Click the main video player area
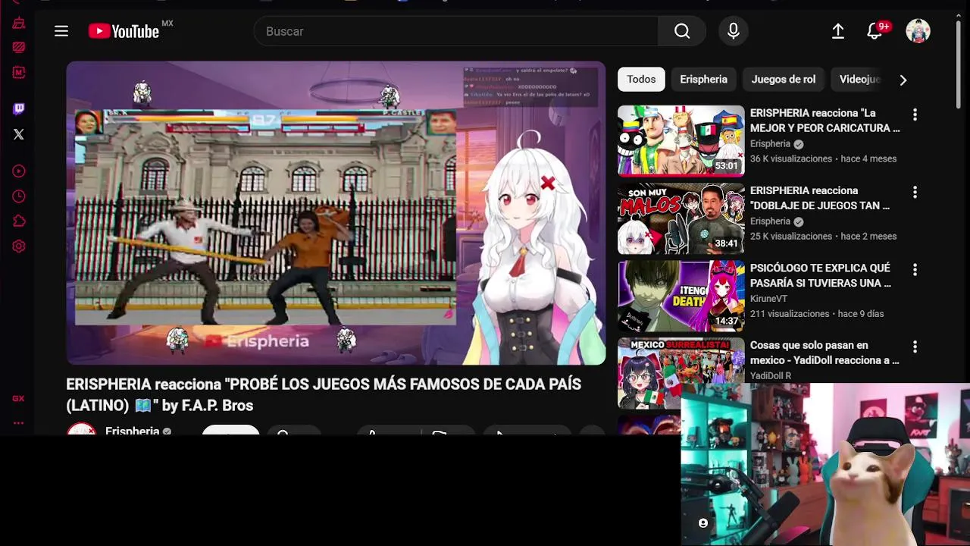The height and width of the screenshot is (546, 970). [336, 213]
